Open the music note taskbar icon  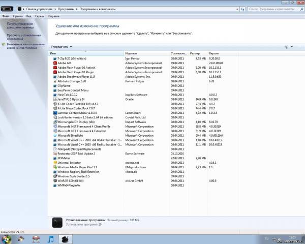click(x=50, y=239)
